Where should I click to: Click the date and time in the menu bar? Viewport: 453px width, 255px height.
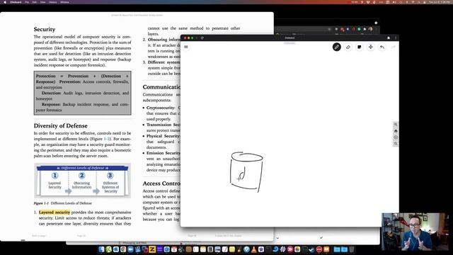pyautogui.click(x=439, y=2)
